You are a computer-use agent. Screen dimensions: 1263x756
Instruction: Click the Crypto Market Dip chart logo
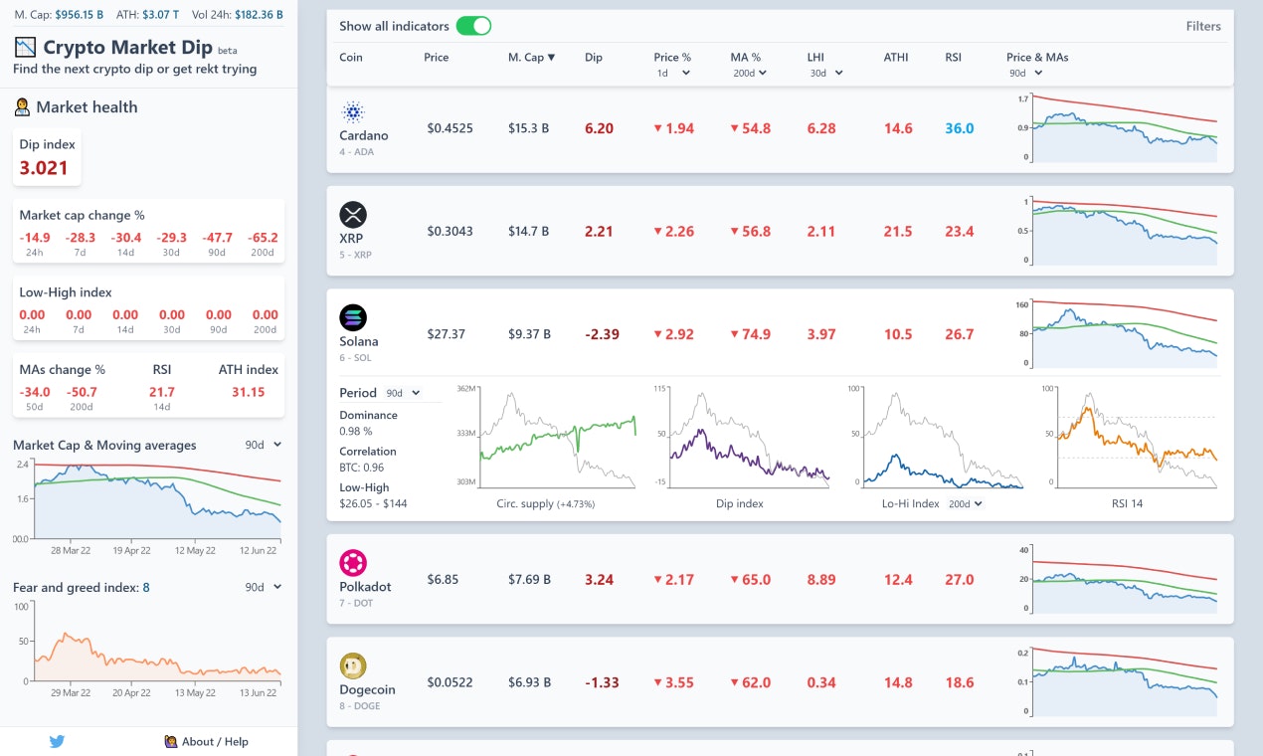click(x=25, y=47)
